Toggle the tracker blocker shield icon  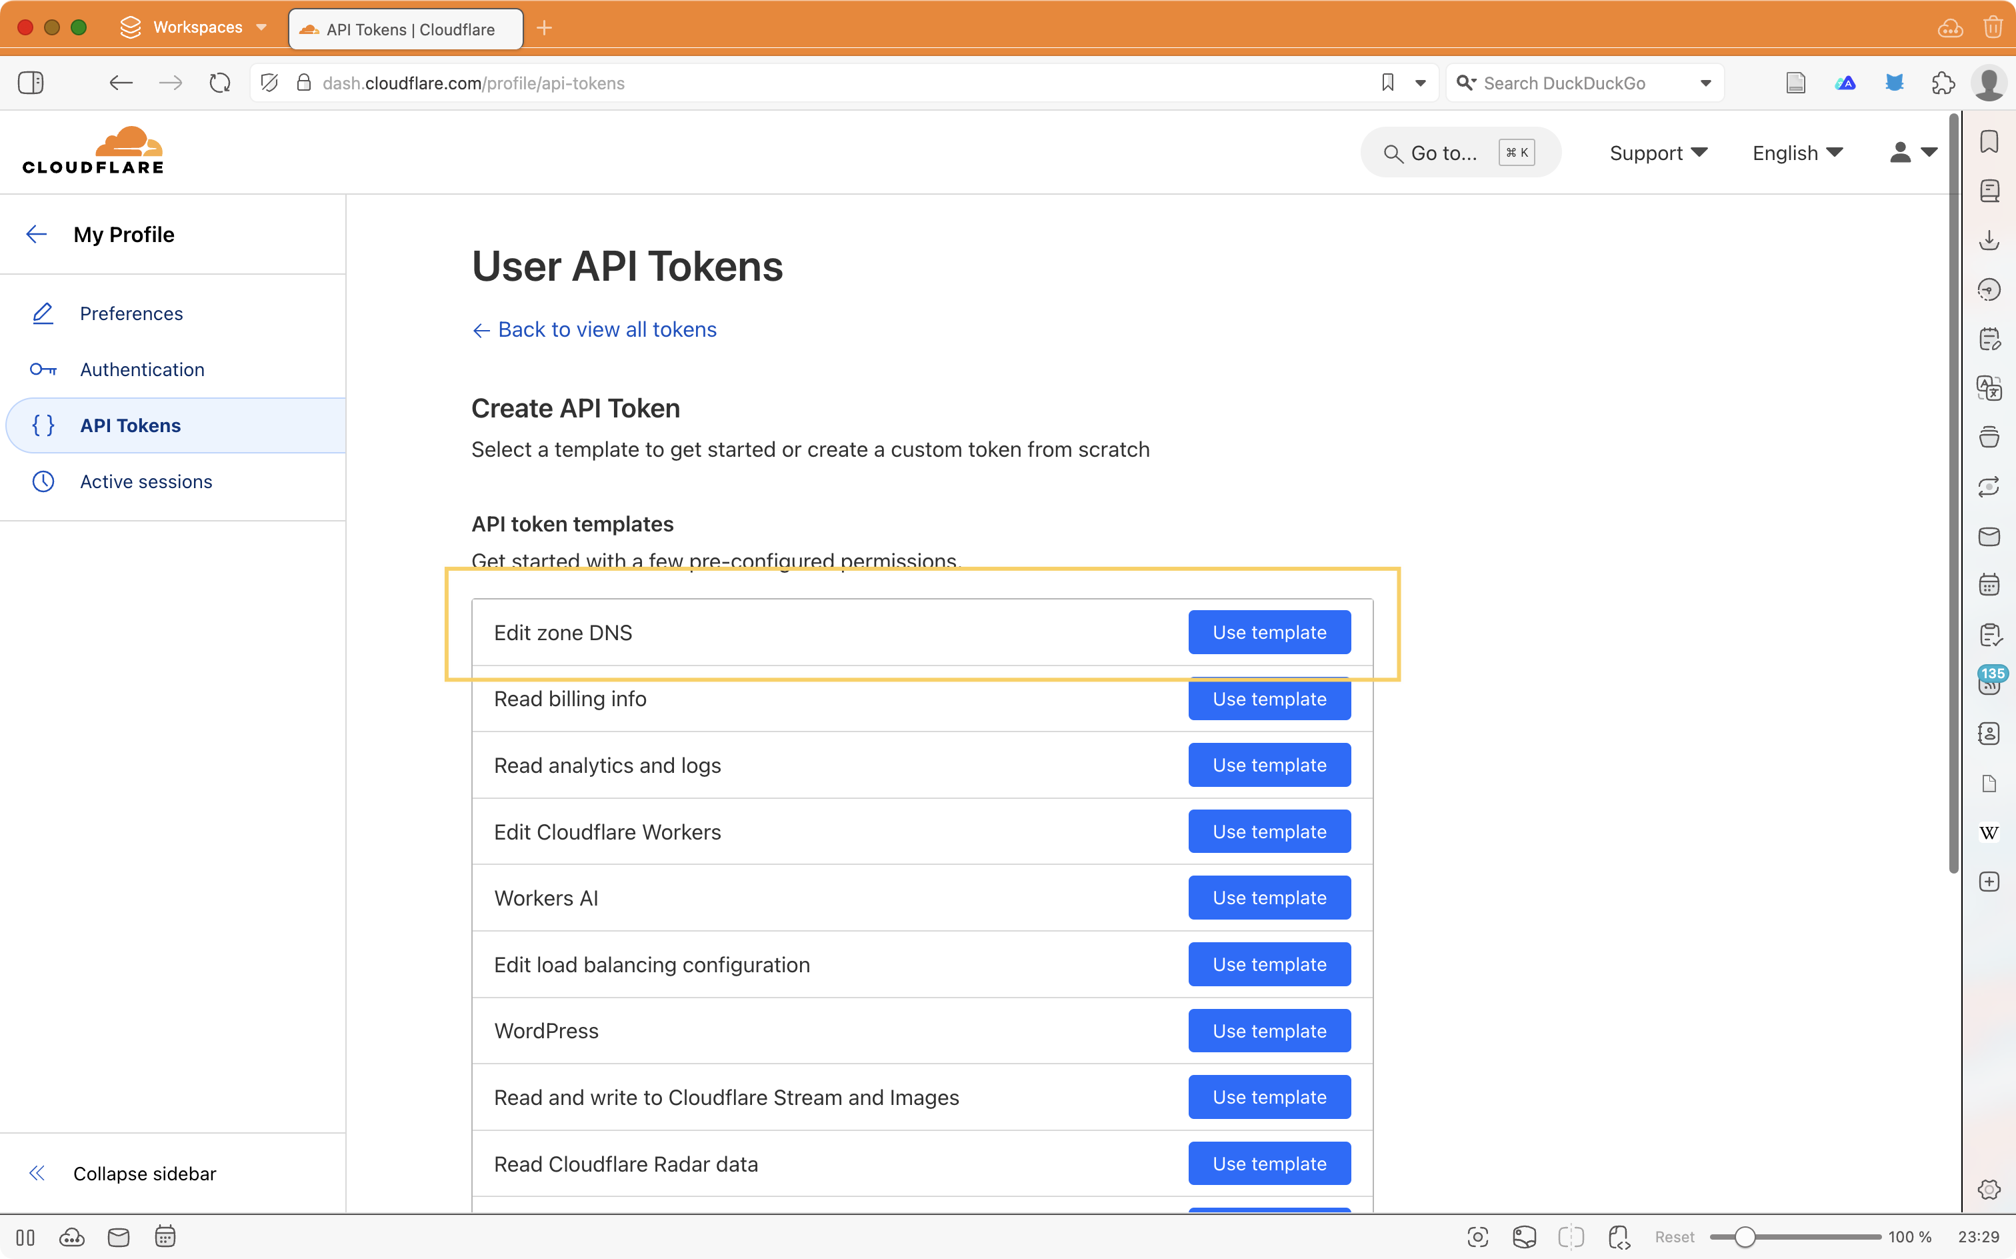click(x=269, y=83)
